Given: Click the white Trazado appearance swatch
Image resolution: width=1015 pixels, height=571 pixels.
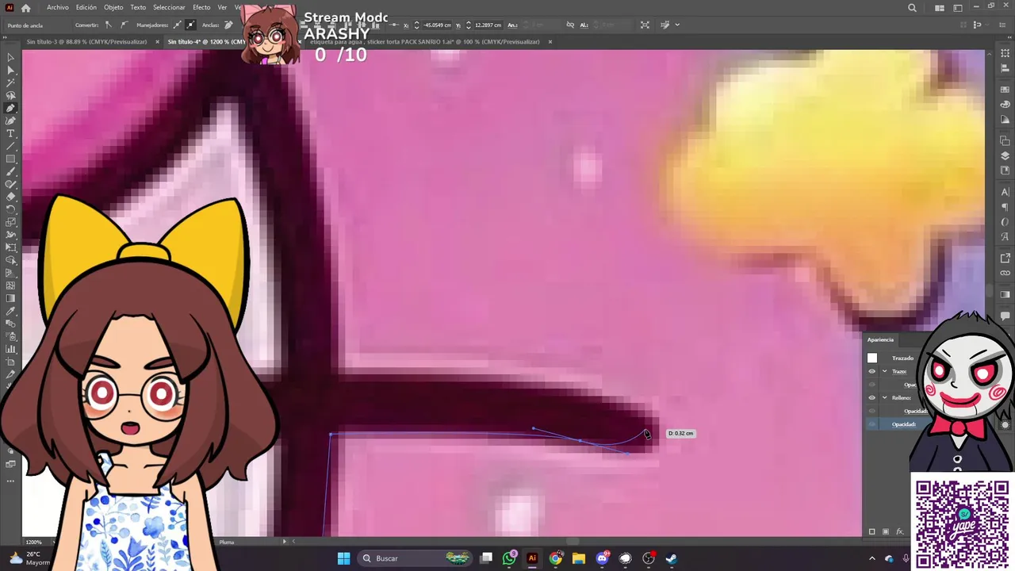Looking at the screenshot, I should pos(872,358).
